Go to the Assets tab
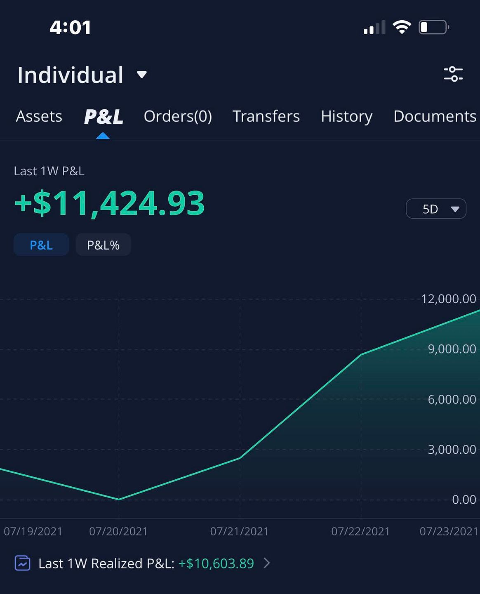The height and width of the screenshot is (594, 480). pos(39,116)
